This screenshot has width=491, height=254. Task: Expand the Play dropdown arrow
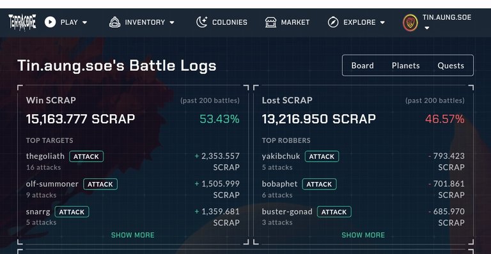click(x=84, y=22)
